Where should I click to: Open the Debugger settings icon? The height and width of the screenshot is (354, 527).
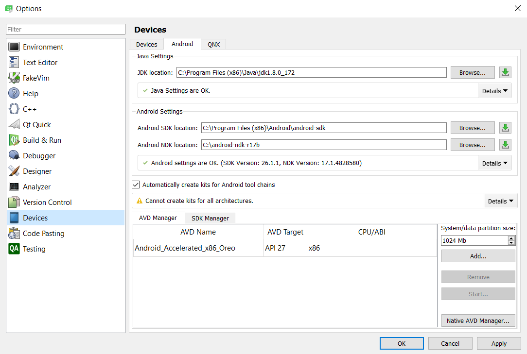coord(14,155)
